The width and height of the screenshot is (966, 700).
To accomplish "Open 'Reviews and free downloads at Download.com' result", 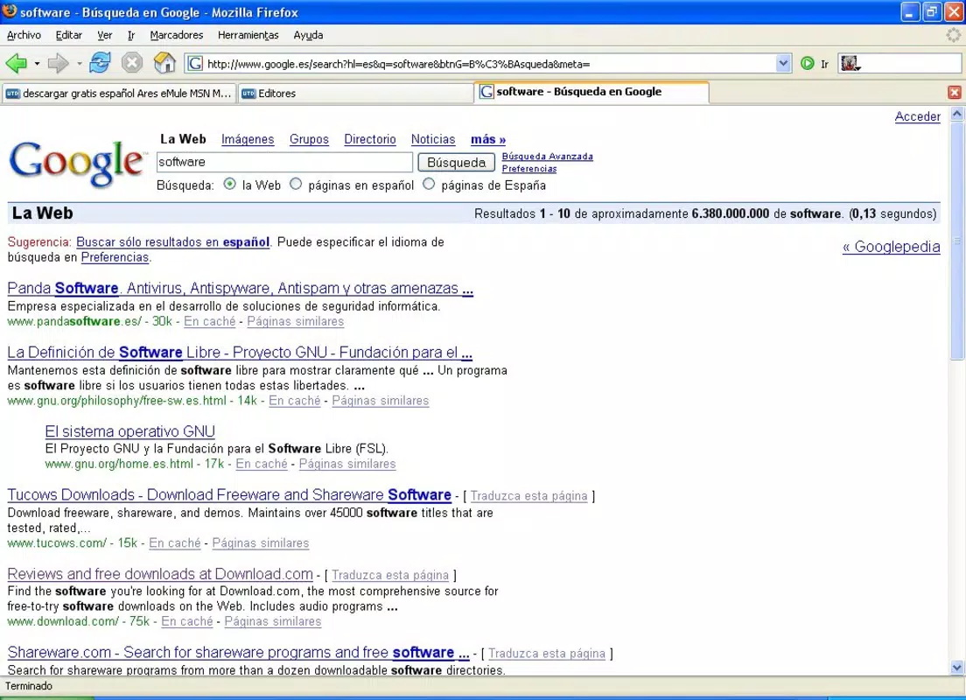I will 160,574.
